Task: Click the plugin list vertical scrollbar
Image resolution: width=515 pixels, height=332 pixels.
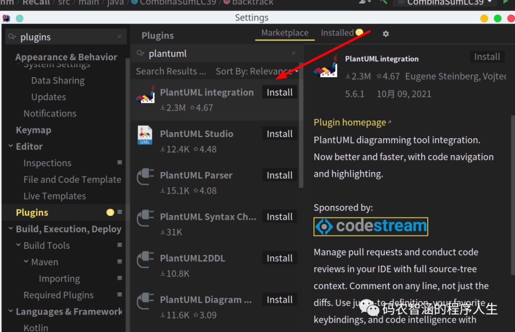Action: [301, 125]
